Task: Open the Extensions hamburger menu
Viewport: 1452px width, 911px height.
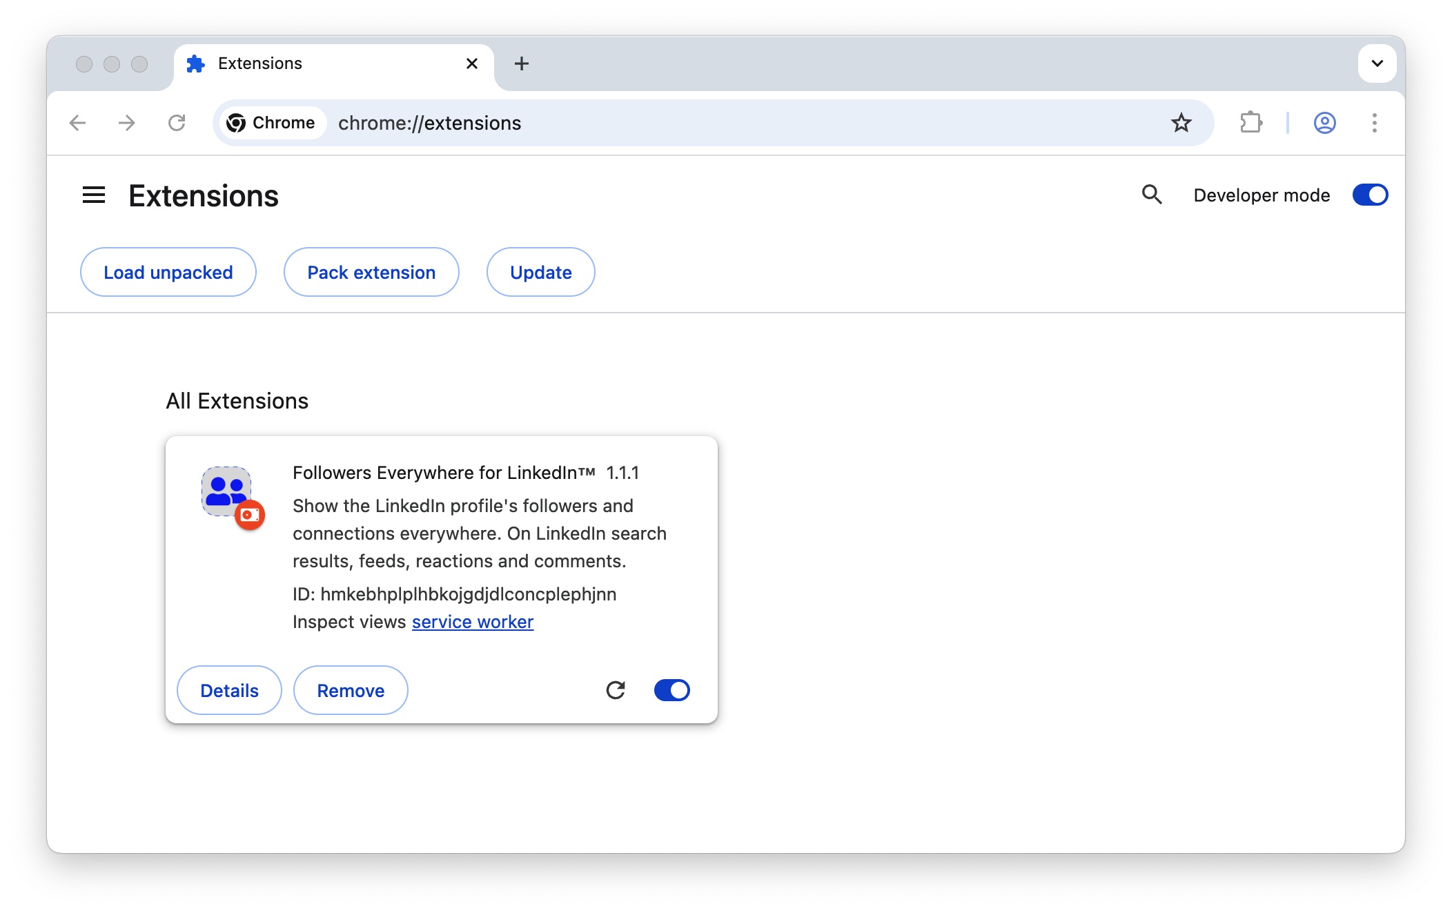Action: point(94,195)
